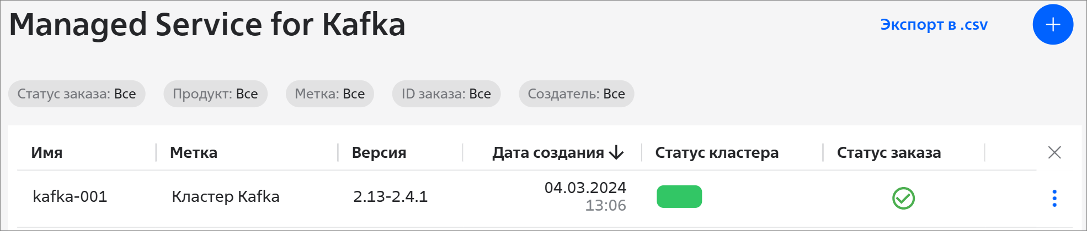This screenshot has height=231, width=1087.
Task: Open the Статус заказа filter
Action: [x=77, y=94]
